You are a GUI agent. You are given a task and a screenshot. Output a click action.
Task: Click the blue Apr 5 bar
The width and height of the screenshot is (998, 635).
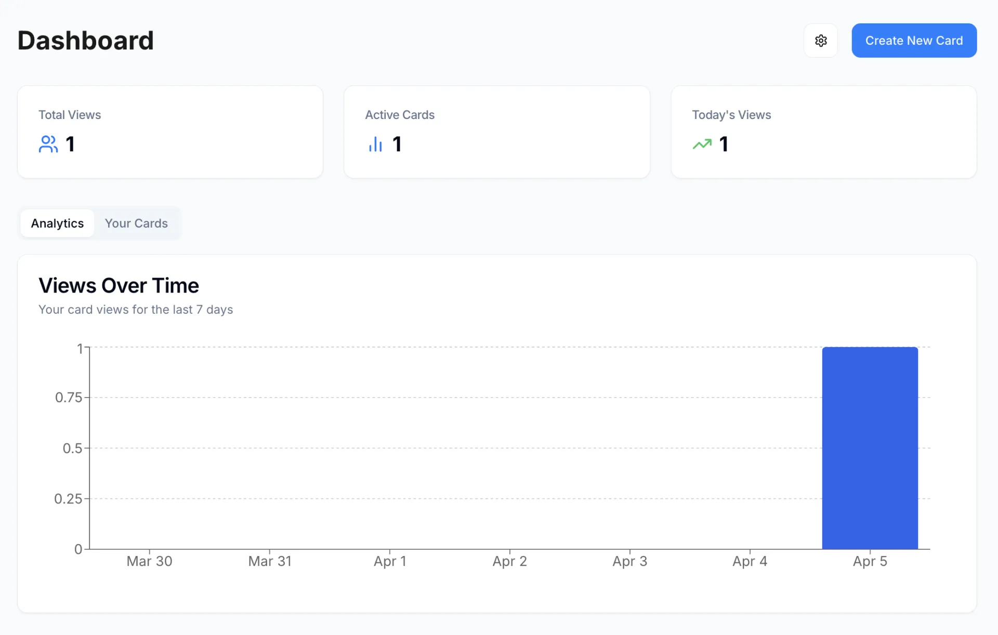pos(870,447)
